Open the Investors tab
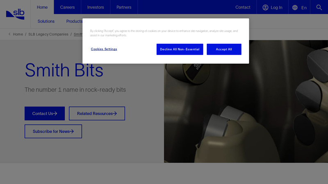Image resolution: width=328 pixels, height=184 pixels. click(x=96, y=7)
